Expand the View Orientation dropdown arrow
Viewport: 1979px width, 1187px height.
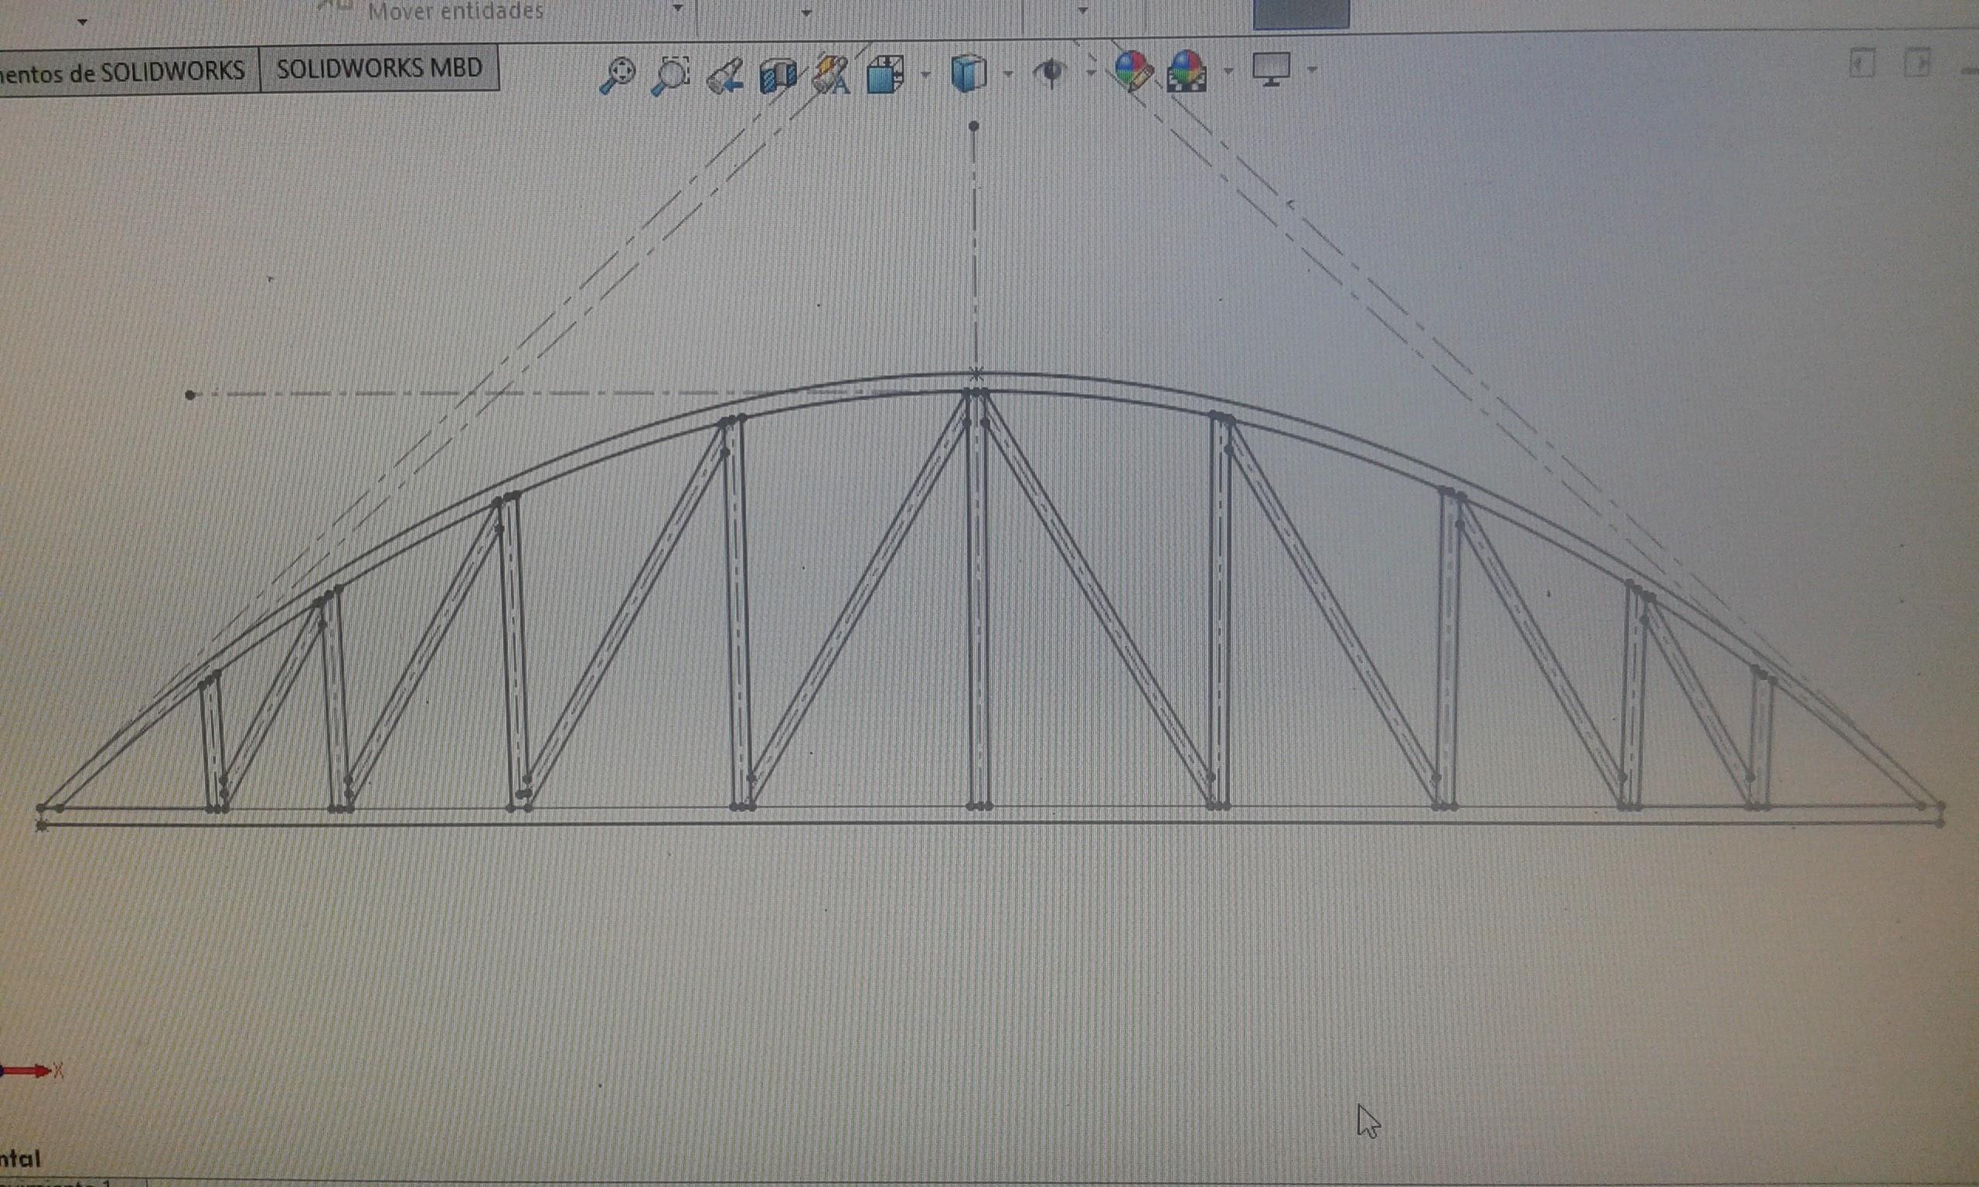pyautogui.click(x=925, y=74)
